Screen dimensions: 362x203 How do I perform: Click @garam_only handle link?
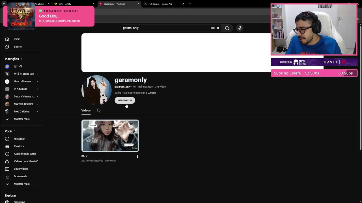click(x=122, y=87)
